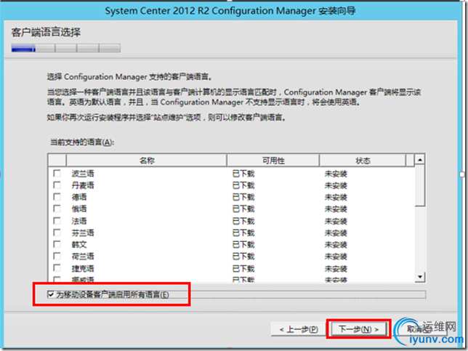Click 未安装 in the 捷克语 row
This screenshot has width=468, height=351.
pos(336,268)
